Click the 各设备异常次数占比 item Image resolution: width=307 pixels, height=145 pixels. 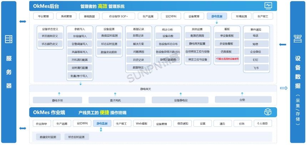[168, 52]
